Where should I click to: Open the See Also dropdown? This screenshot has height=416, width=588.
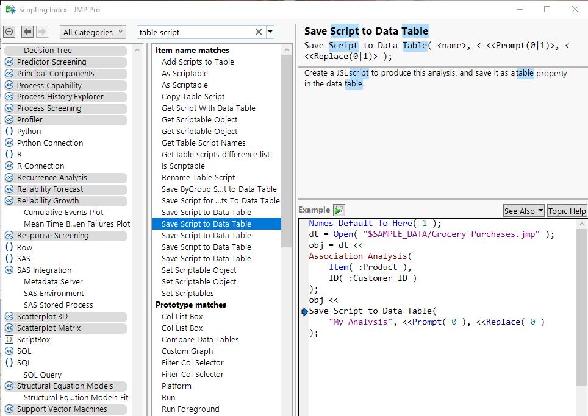tap(523, 211)
